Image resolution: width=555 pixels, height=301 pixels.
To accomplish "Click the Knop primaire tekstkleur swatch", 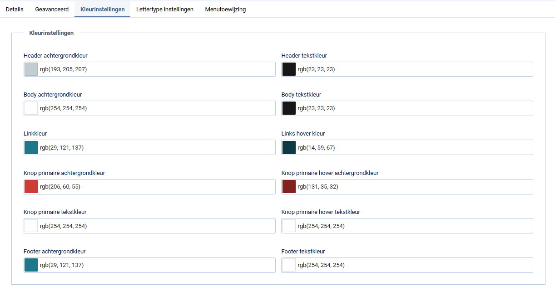I will pos(30,225).
